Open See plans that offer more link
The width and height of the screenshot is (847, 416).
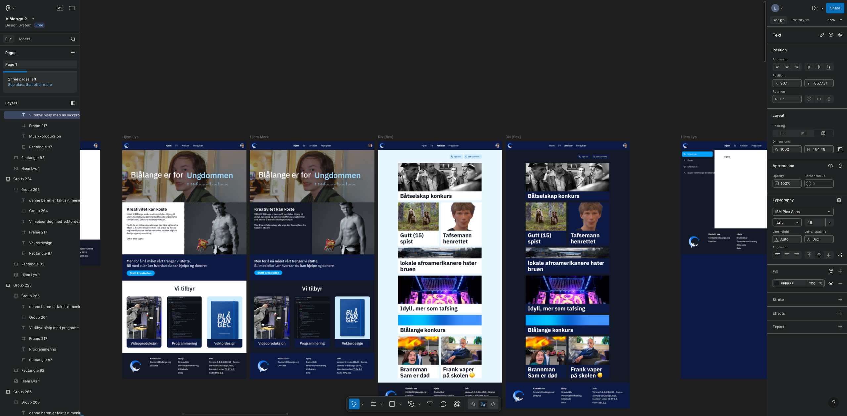point(30,85)
